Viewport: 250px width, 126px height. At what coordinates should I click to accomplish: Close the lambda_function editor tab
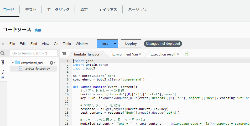[x=101, y=54]
